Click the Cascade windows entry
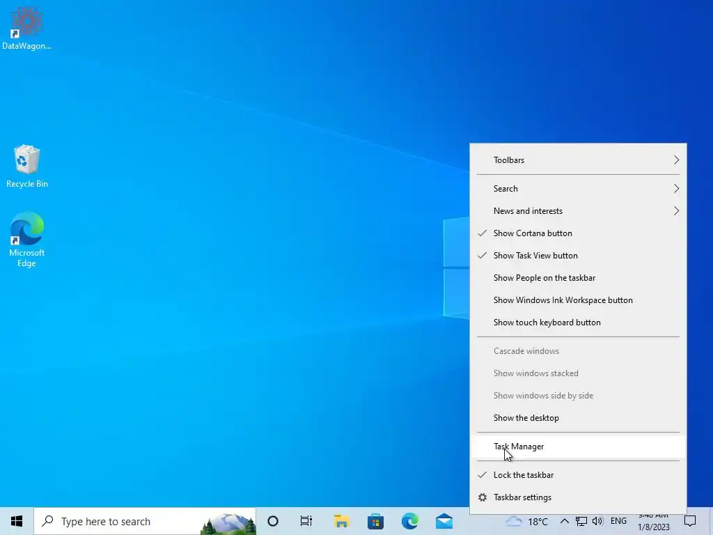Image resolution: width=713 pixels, height=535 pixels. pos(578,351)
